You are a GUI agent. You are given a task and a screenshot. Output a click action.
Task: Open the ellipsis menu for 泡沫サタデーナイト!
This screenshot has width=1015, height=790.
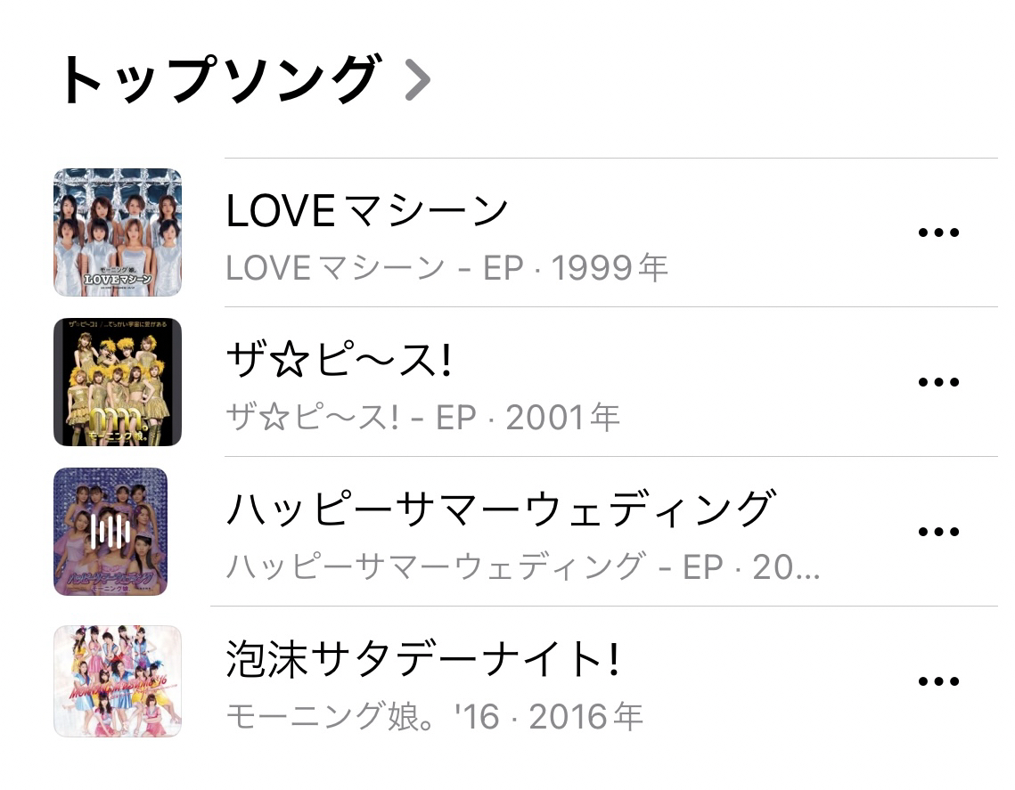tap(937, 682)
